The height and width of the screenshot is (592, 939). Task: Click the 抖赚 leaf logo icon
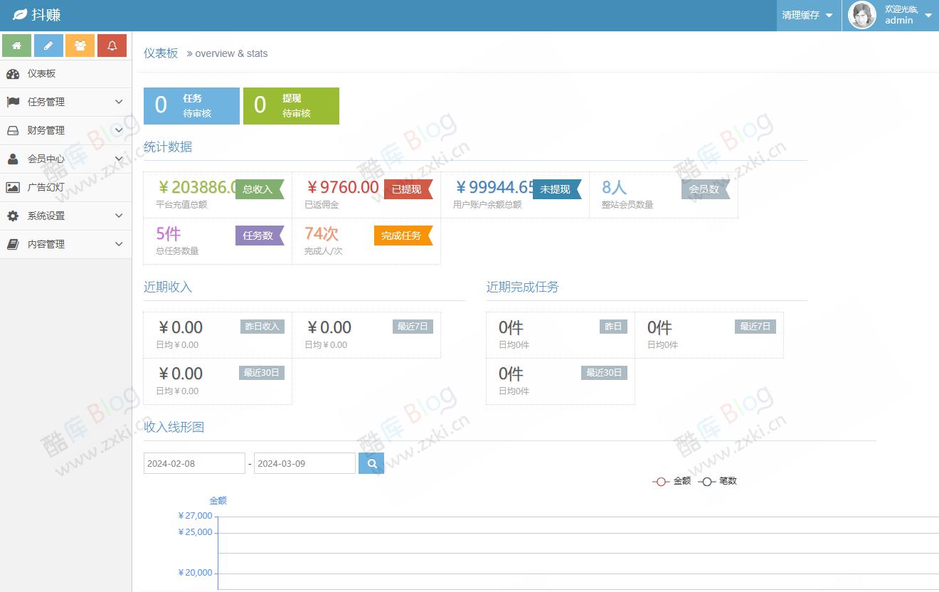point(20,15)
